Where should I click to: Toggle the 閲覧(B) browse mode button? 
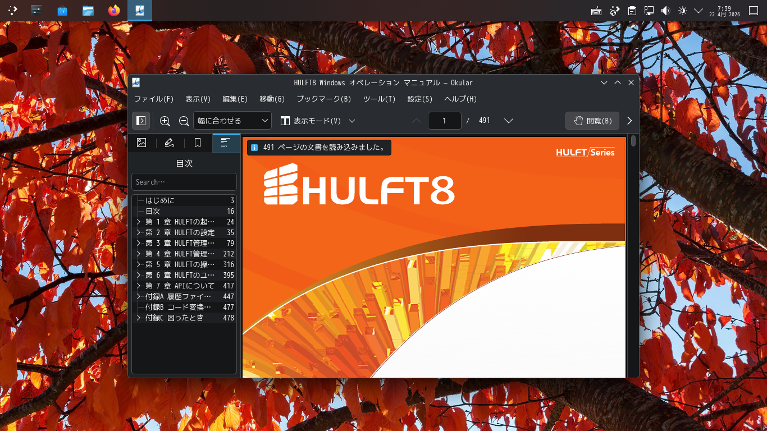tap(592, 121)
